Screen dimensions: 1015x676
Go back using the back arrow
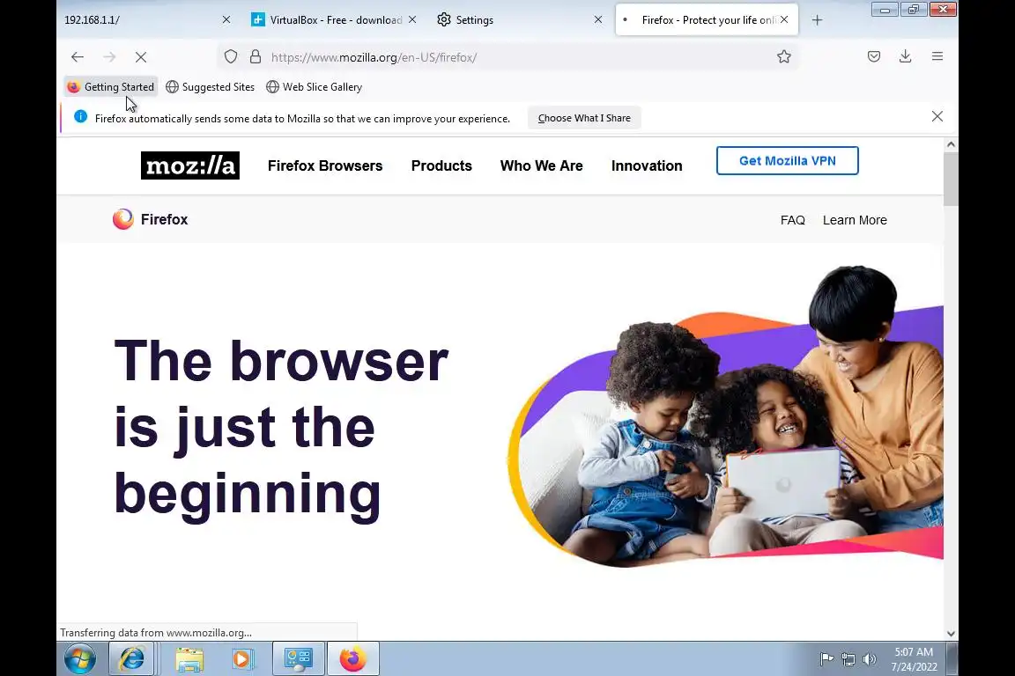(78, 57)
